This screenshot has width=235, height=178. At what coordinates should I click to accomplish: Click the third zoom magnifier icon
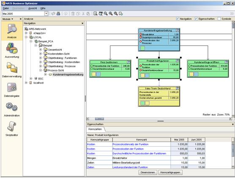pyautogui.click(x=116, y=14)
